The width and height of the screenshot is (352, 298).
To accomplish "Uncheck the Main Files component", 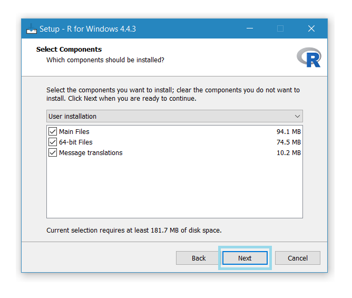I will point(53,131).
